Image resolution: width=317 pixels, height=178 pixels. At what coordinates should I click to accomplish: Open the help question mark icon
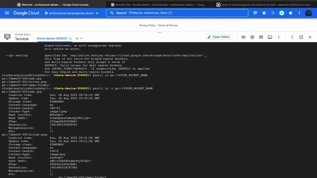[x=291, y=13]
